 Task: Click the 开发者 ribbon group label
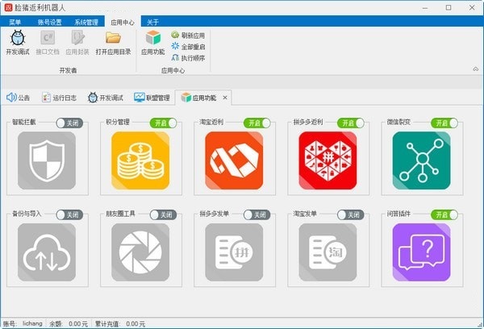pyautogui.click(x=68, y=70)
